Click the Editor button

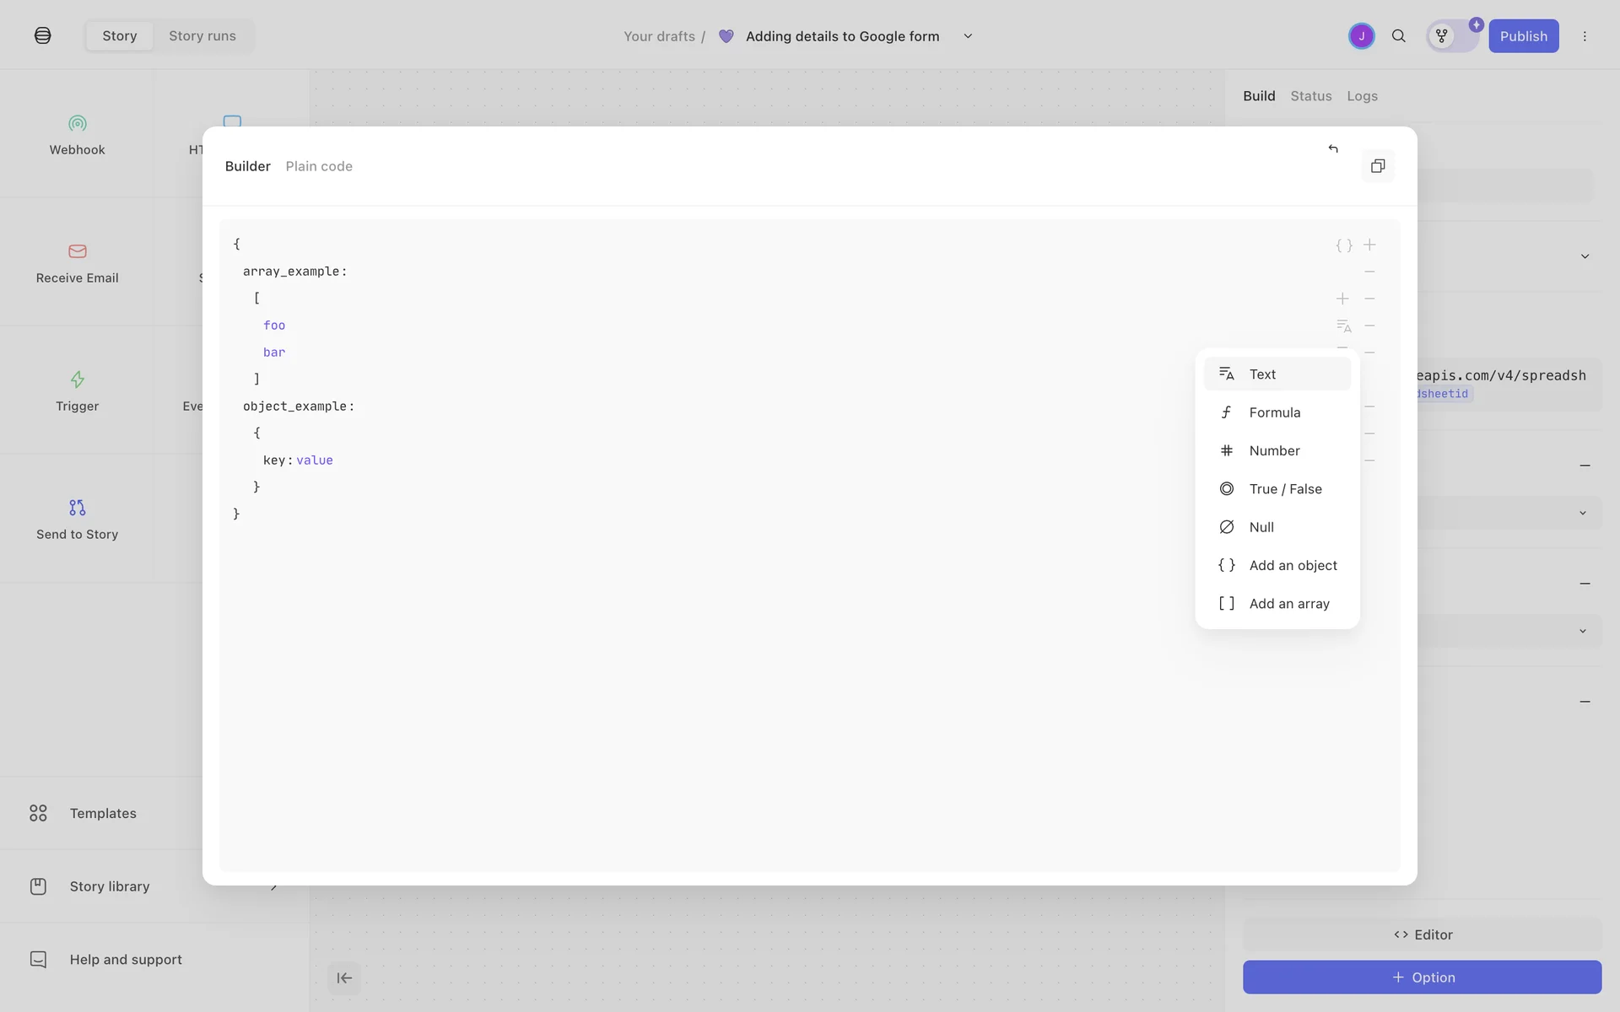coord(1422,934)
